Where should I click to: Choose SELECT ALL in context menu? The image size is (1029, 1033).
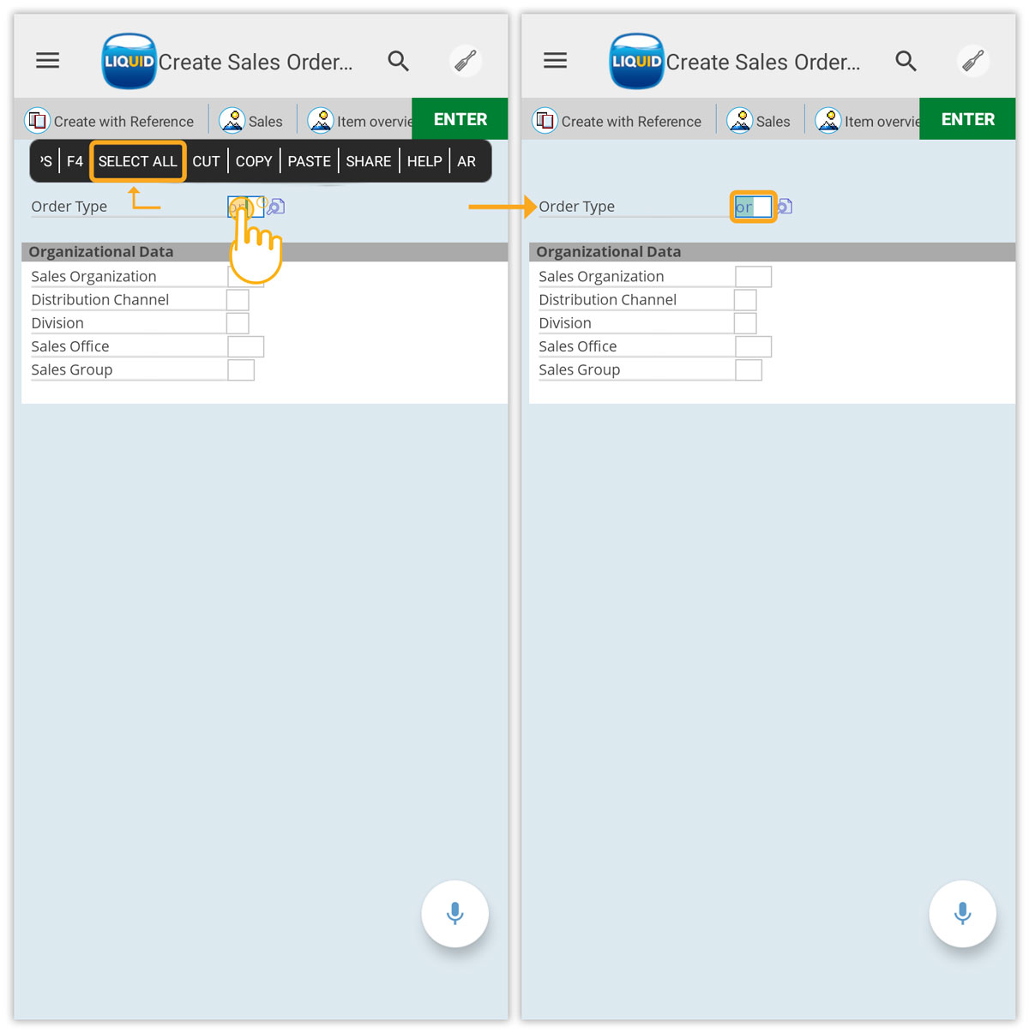point(138,161)
